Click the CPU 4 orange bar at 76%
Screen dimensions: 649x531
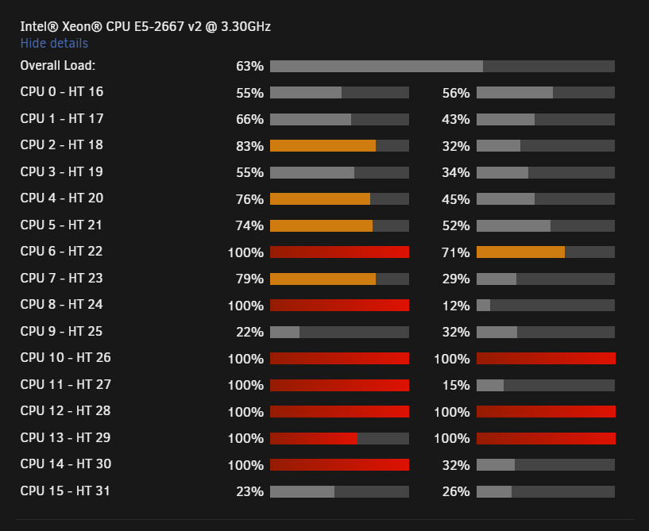(339, 199)
